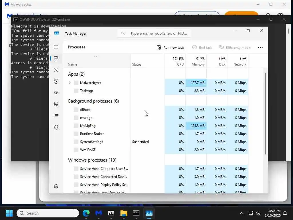Screen dimensions: 293x220
Task: Open Task Manager settings gear
Action: 56,186
